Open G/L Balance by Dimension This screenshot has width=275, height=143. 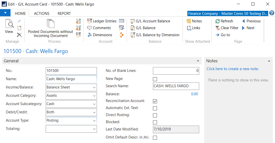click(155, 35)
